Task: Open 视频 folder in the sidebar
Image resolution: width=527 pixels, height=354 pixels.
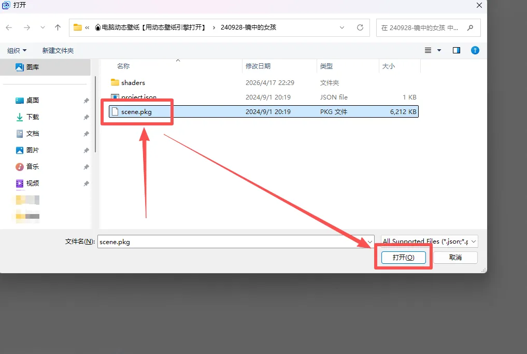Action: tap(33, 183)
